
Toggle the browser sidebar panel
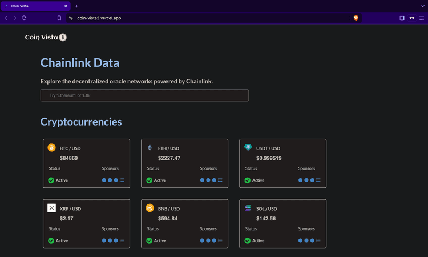click(x=402, y=18)
